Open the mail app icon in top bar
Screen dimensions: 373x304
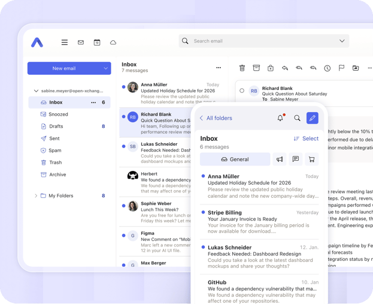click(x=81, y=43)
